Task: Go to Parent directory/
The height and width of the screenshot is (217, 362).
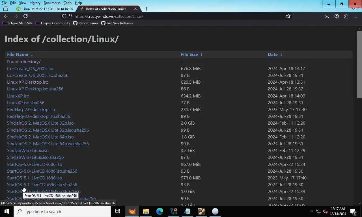Action: tap(24, 62)
